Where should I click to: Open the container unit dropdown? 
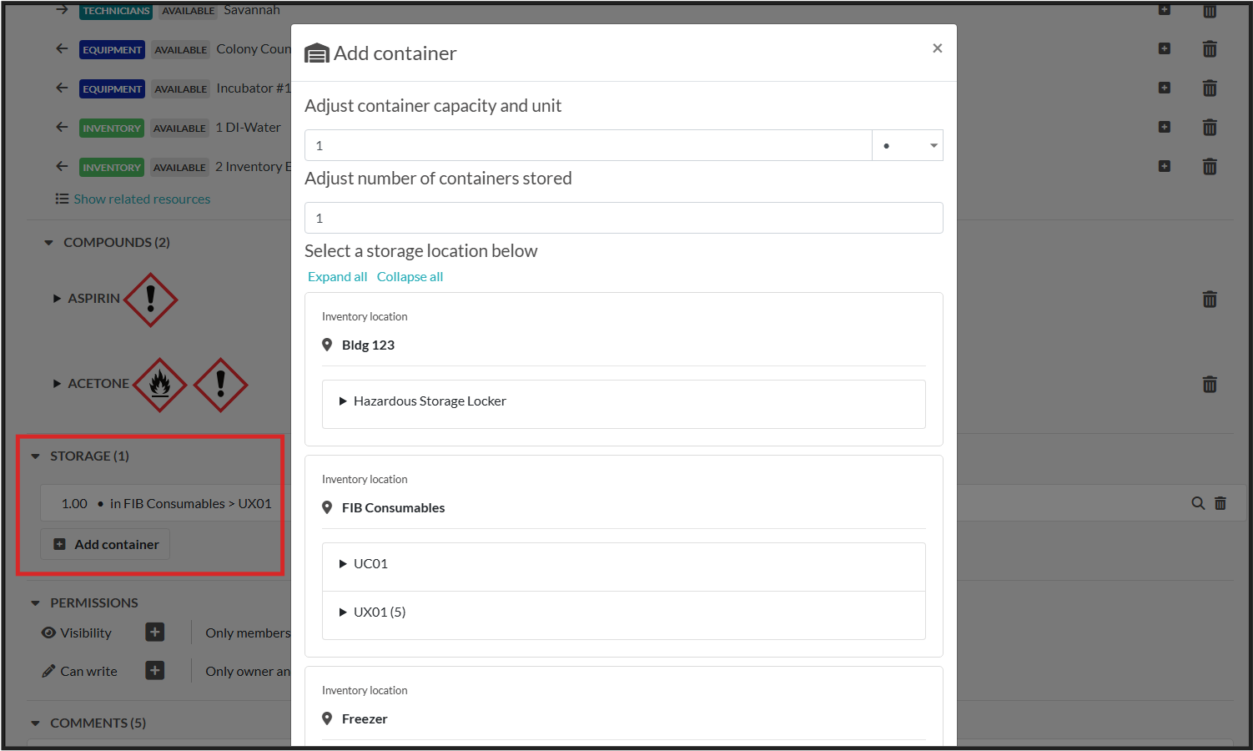coord(908,145)
